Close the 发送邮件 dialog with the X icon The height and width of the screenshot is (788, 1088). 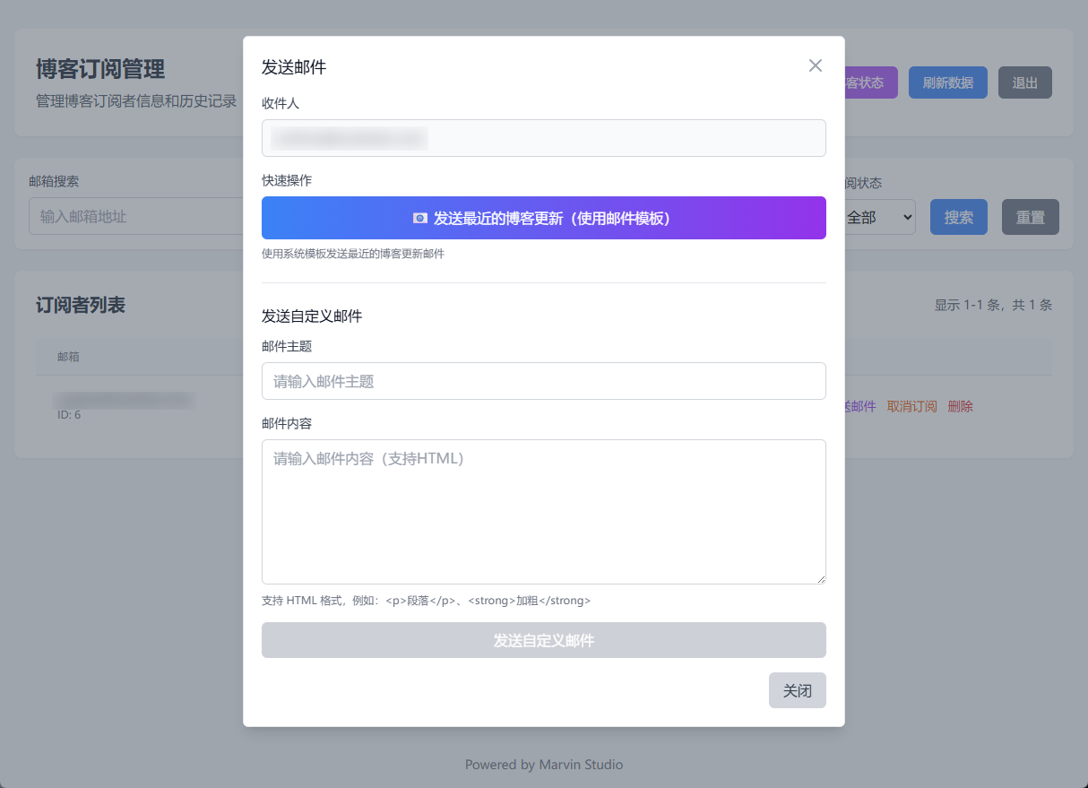(x=815, y=65)
